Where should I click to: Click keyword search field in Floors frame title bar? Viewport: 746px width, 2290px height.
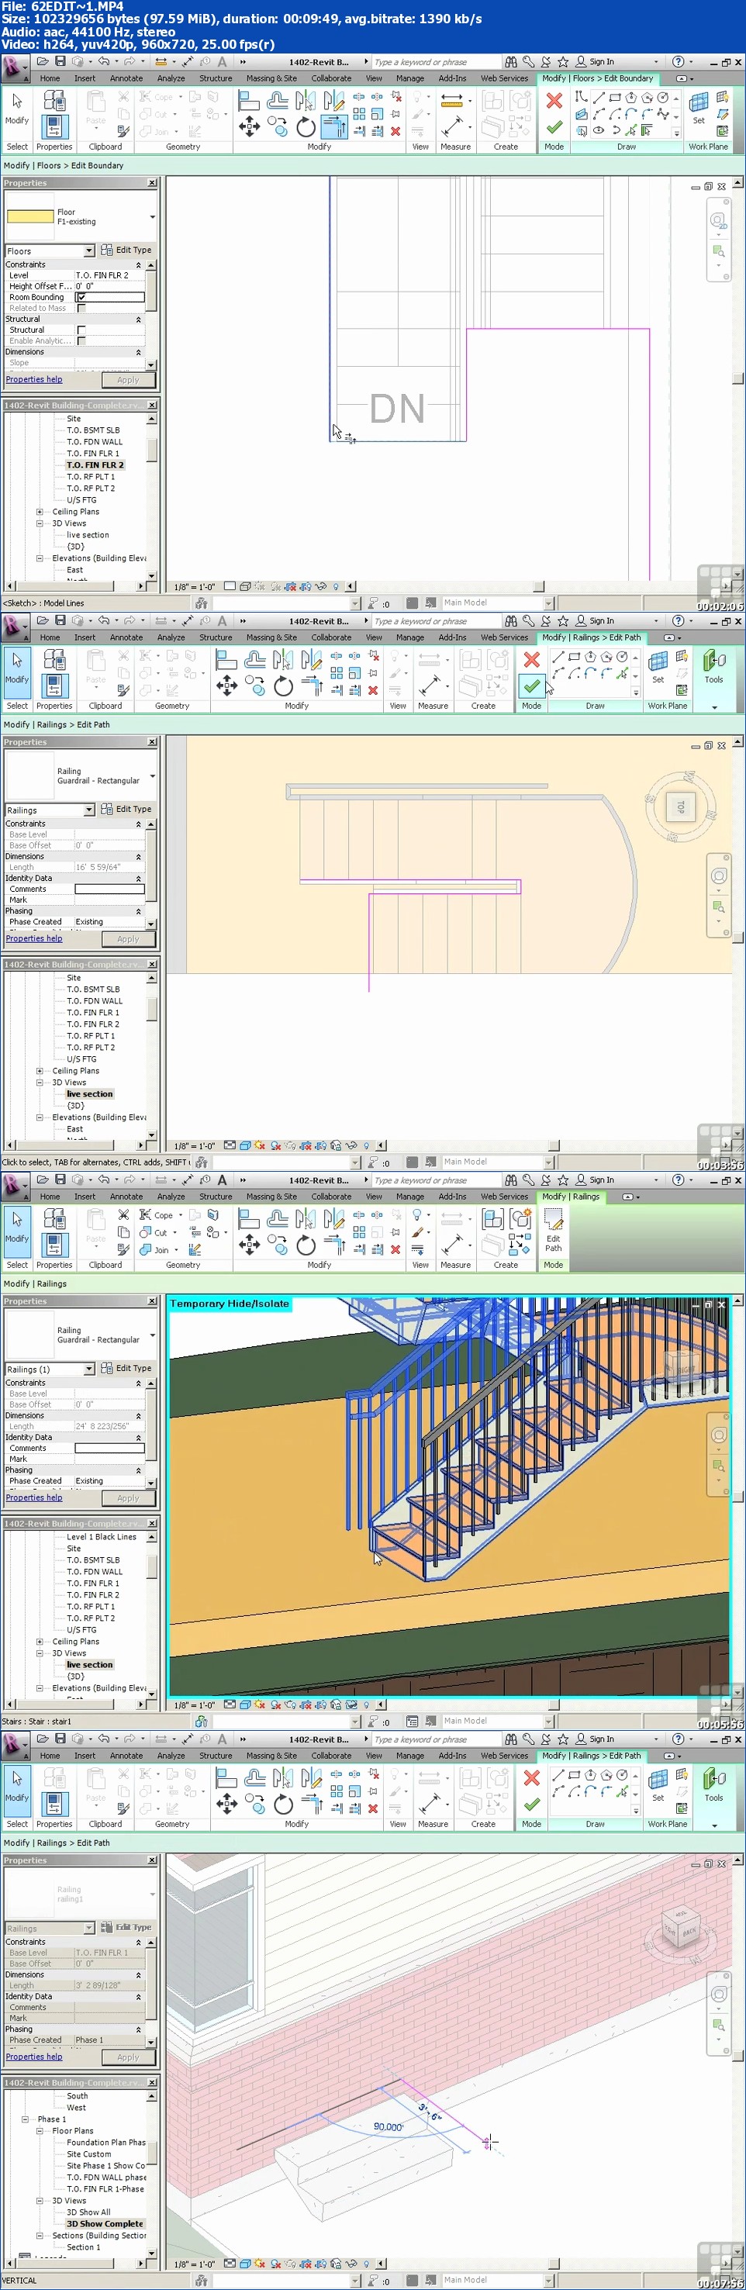click(x=436, y=62)
